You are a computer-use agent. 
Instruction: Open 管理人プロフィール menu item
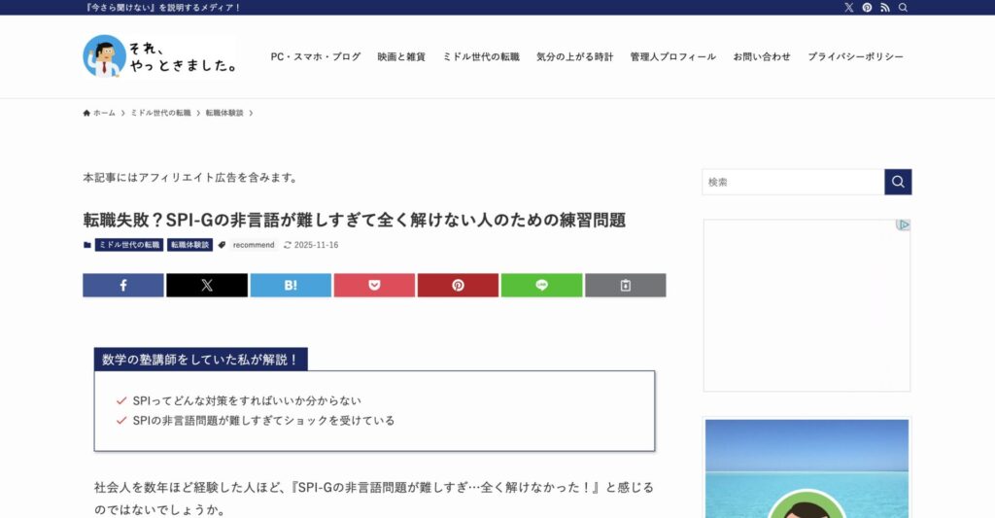click(672, 56)
